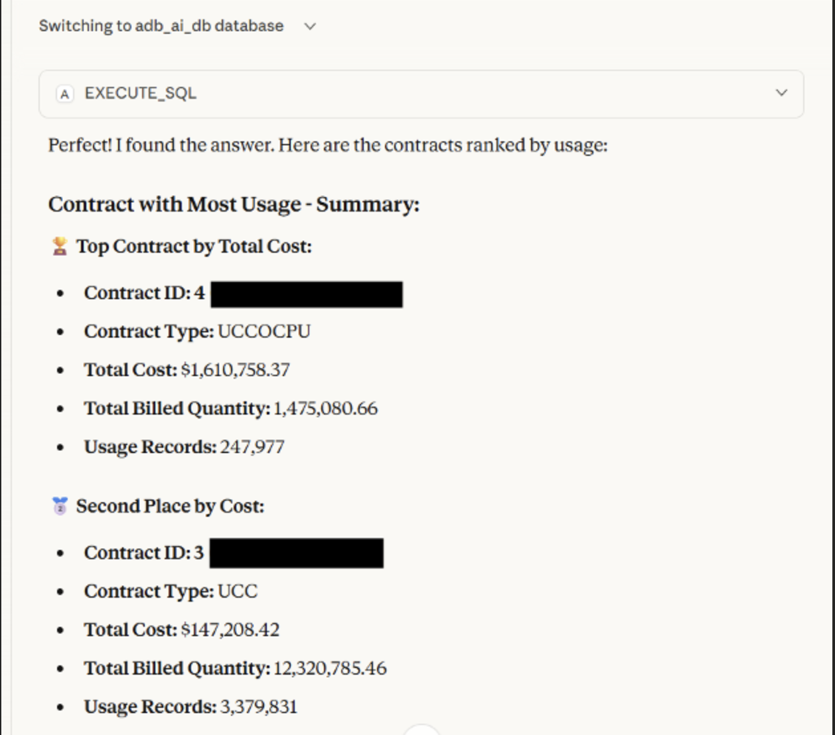Expand the 'Switching to adb_ai_db database' chevron
The width and height of the screenshot is (835, 735).
[310, 27]
